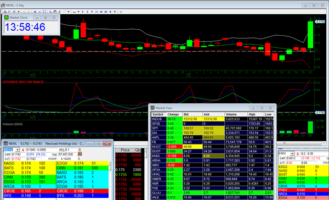Click red down arrow in NEWL window
This screenshot has width=329, height=200.
23,150
